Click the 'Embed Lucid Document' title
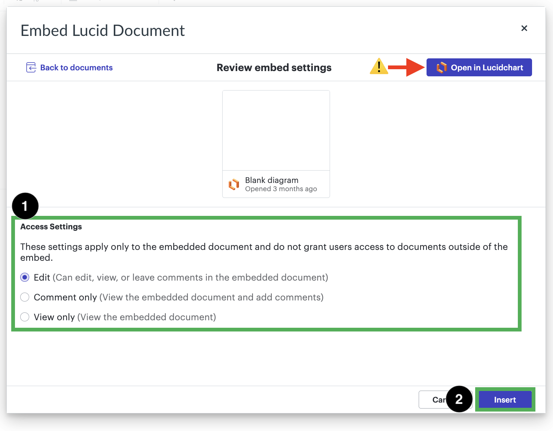The width and height of the screenshot is (553, 431). click(103, 30)
